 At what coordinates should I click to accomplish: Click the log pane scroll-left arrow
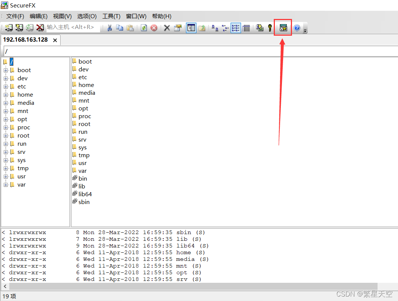pos(5,286)
